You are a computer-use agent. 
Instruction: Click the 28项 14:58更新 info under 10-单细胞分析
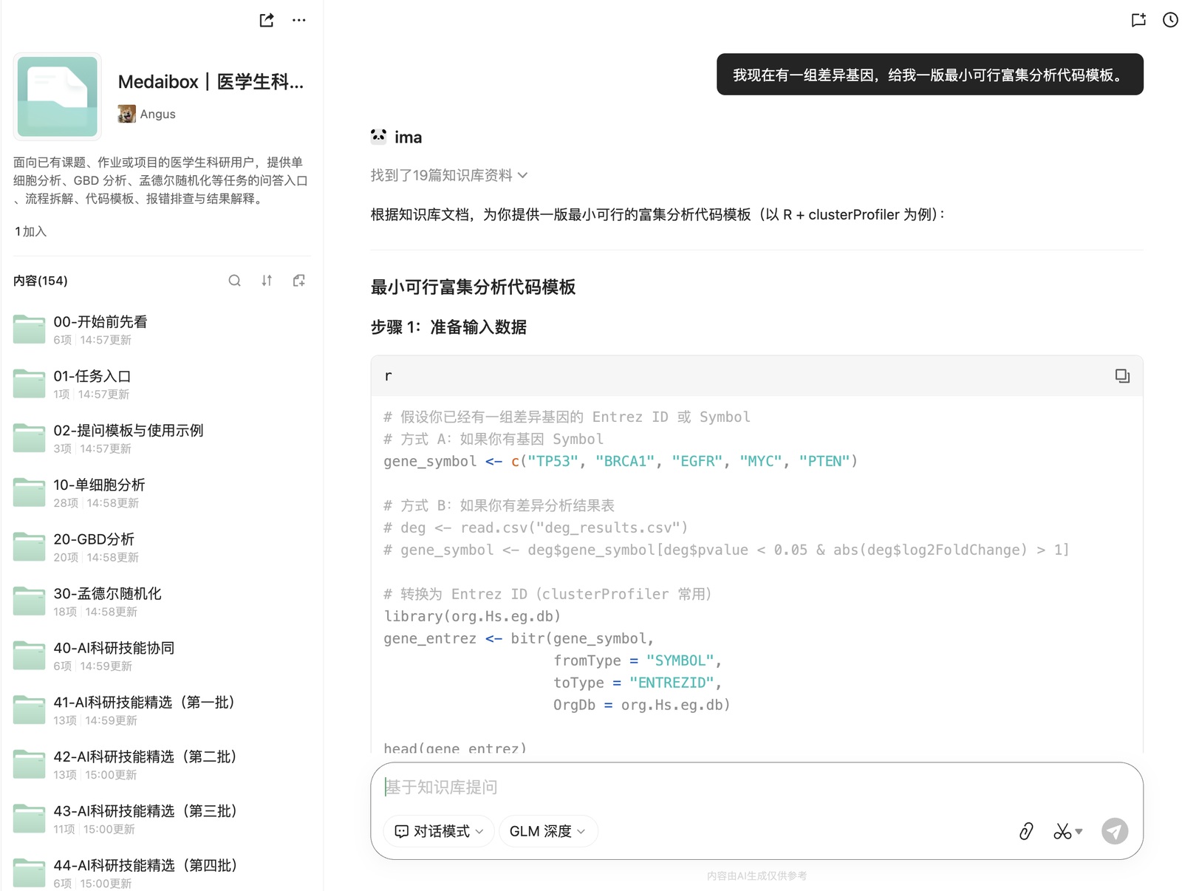click(x=96, y=503)
